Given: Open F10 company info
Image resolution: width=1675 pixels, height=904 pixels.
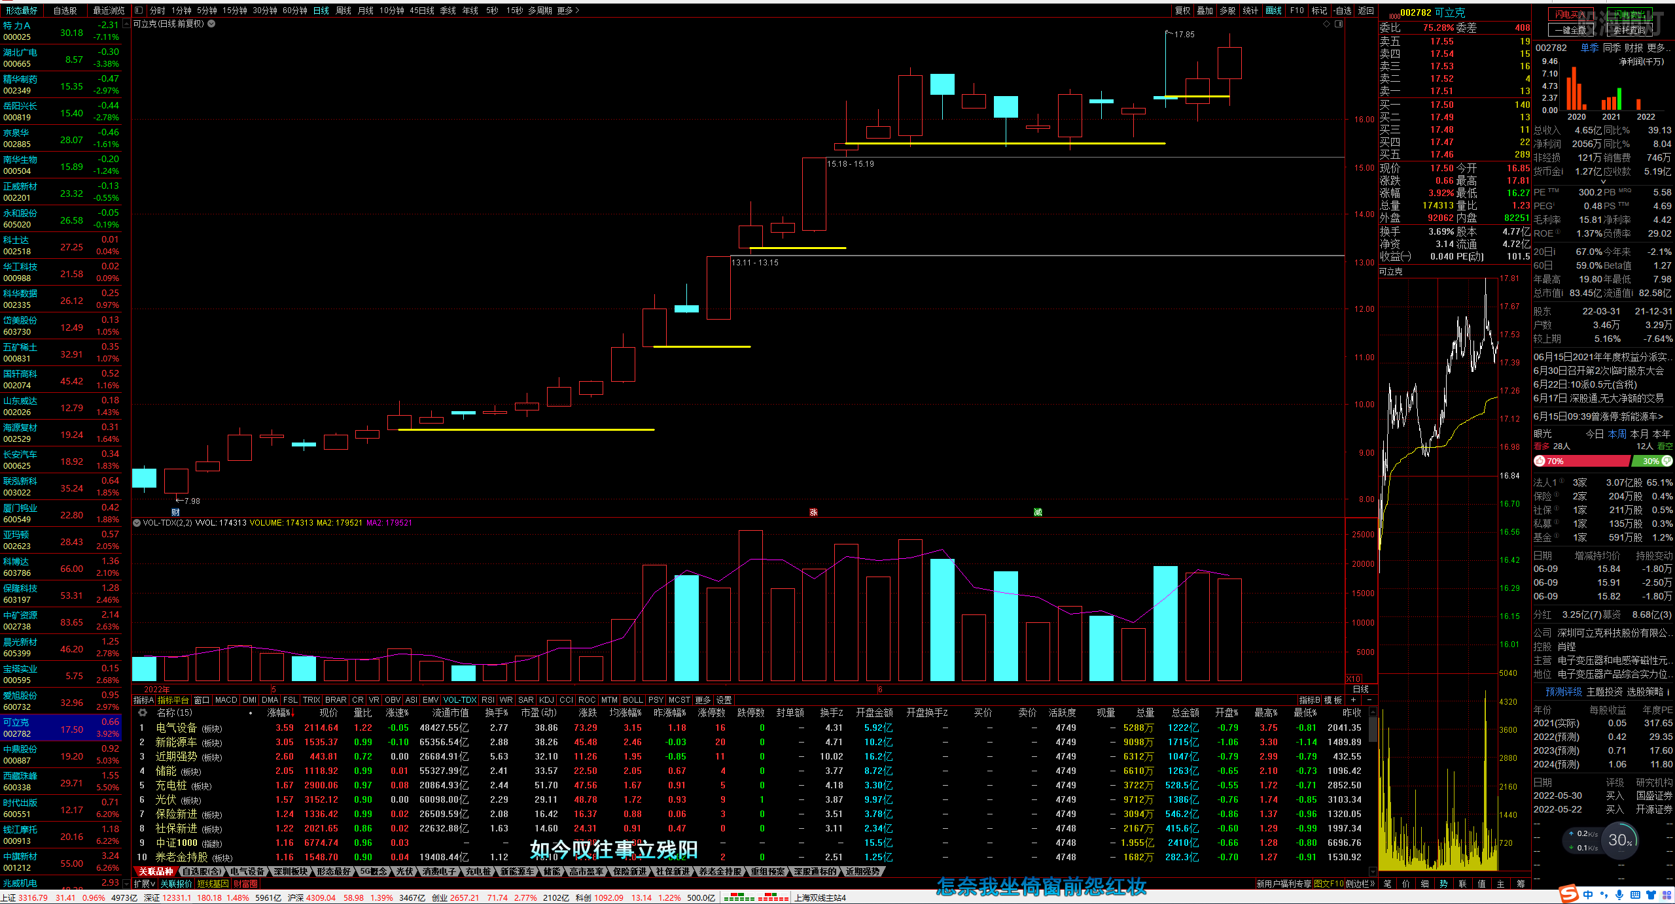Looking at the screenshot, I should 1297,10.
